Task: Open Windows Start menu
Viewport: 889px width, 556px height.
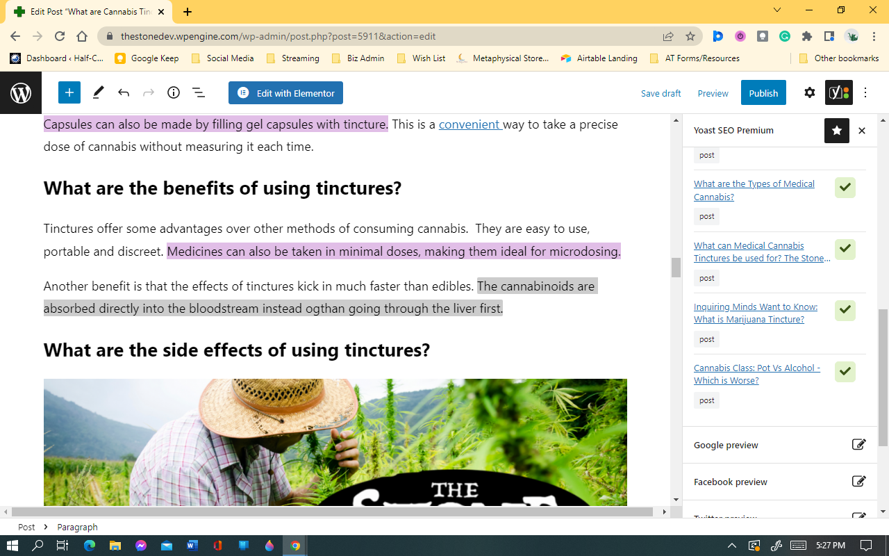Action: point(13,546)
